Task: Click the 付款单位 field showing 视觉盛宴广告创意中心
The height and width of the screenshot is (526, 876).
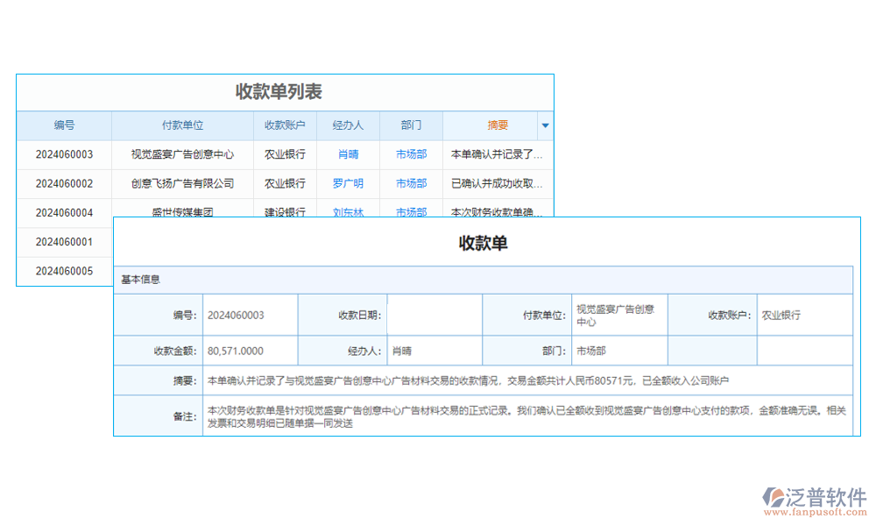Action: [x=619, y=314]
